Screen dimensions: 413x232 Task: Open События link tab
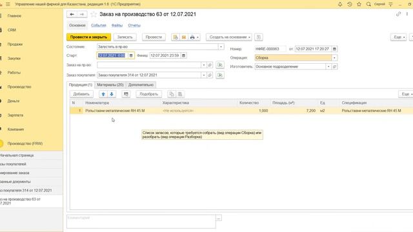99,25
